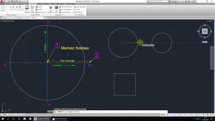Open Chrome from the taskbar
The width and height of the screenshot is (215, 121).
pyautogui.click(x=30, y=119)
